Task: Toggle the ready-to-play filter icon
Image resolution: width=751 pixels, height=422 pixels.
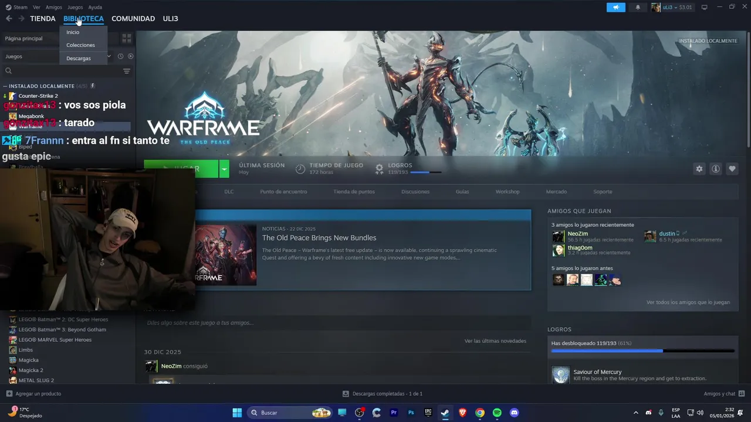Action: 130,56
